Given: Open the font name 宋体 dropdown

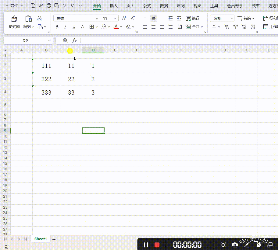Looking at the screenshot, I should 97,18.
